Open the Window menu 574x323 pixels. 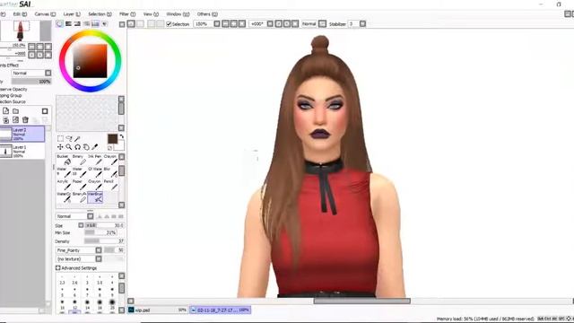click(178, 14)
